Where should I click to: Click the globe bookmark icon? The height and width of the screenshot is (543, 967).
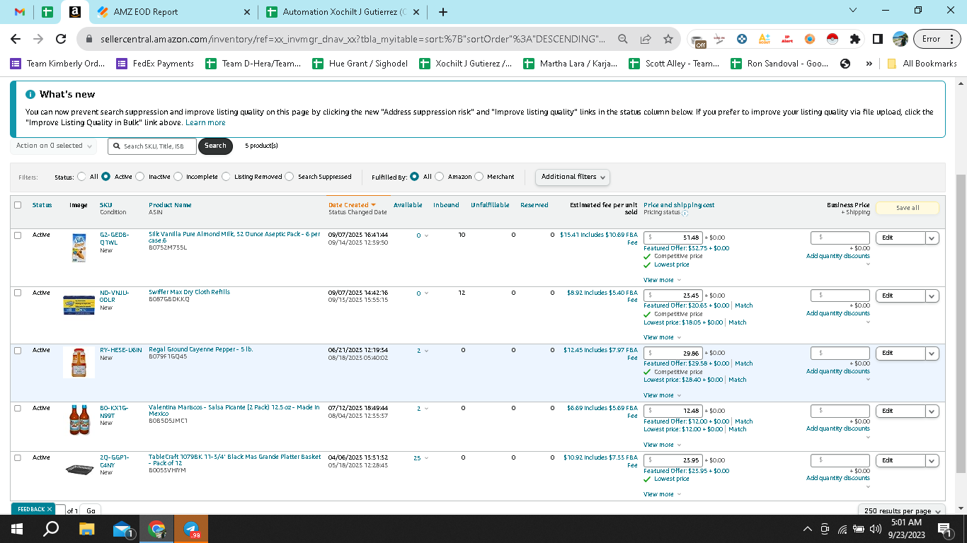click(x=845, y=64)
